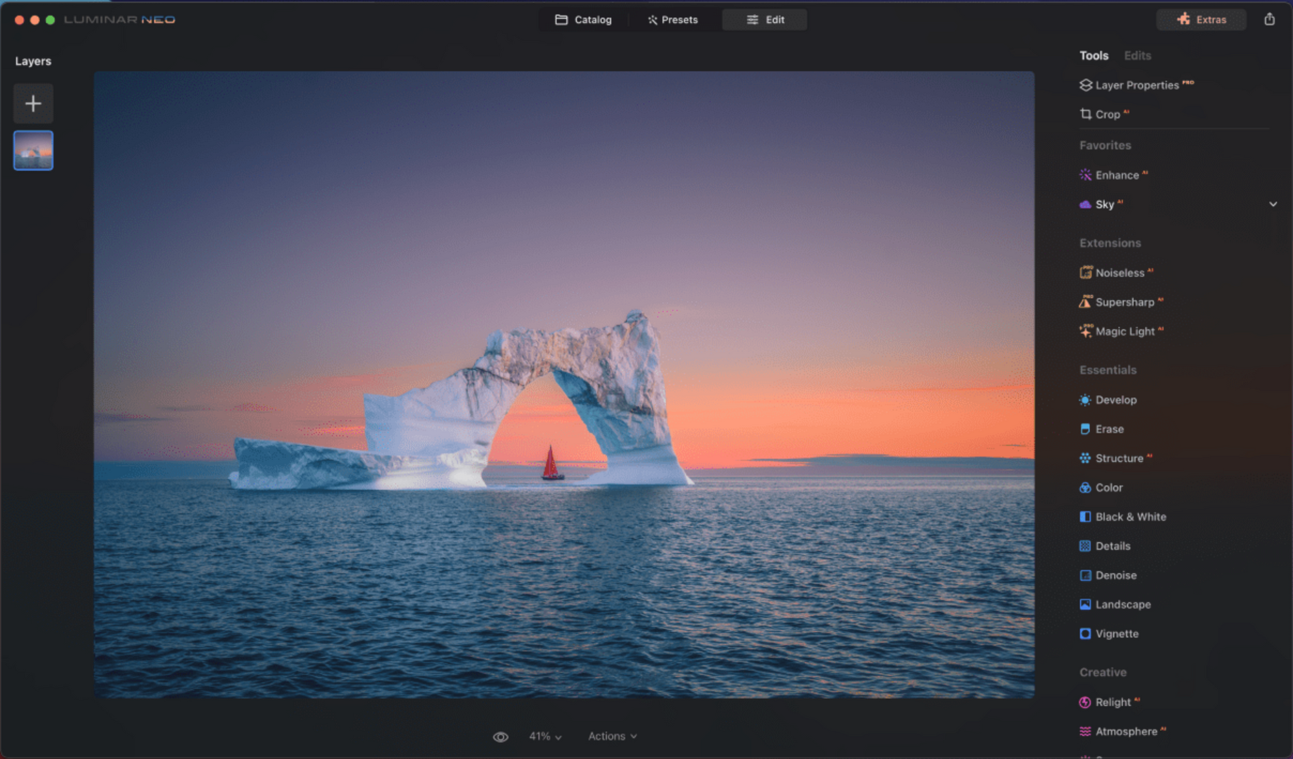1293x759 pixels.
Task: Select the Magic Light tool
Action: tap(1124, 332)
